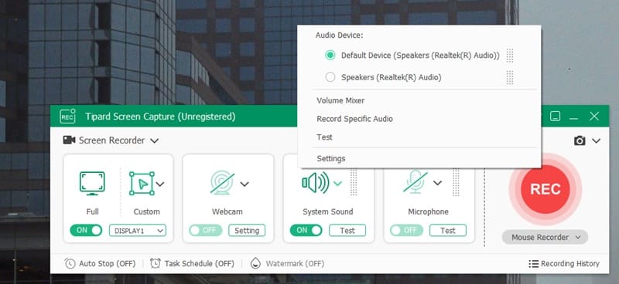
Task: Click Speakers (Realtek(R) Audio) volume meter
Action: point(510,78)
